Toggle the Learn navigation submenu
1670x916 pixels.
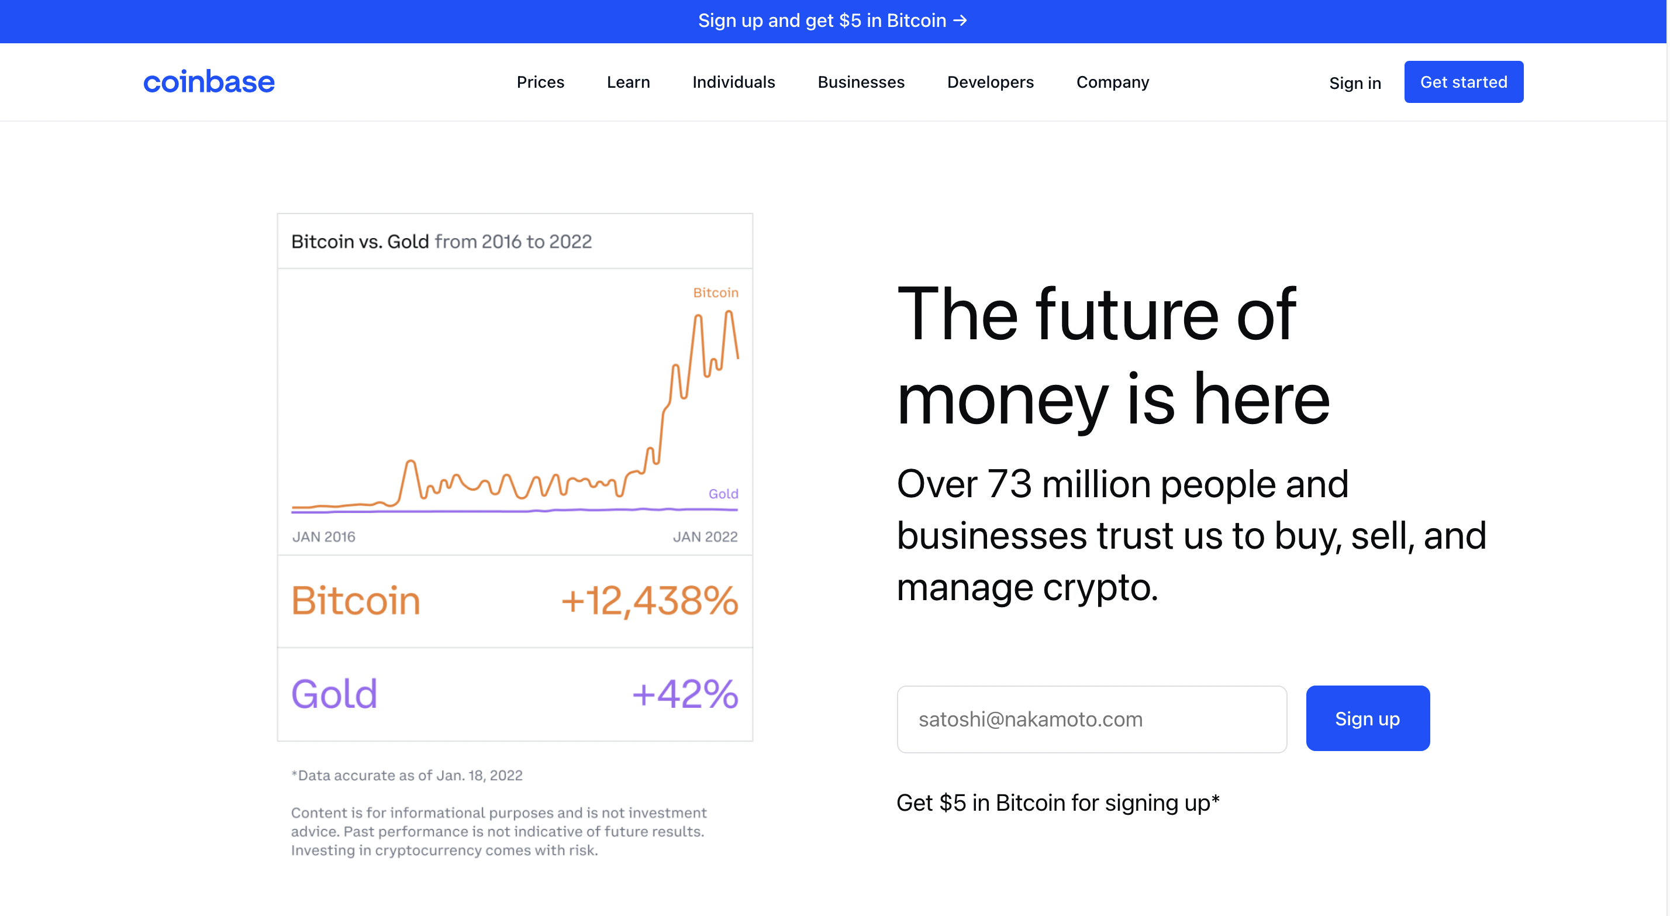[x=628, y=81]
